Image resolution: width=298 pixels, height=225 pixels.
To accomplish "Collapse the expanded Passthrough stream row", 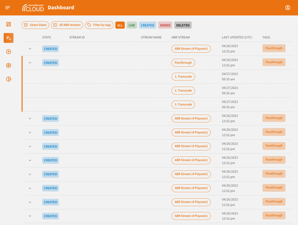I will tap(30, 63).
